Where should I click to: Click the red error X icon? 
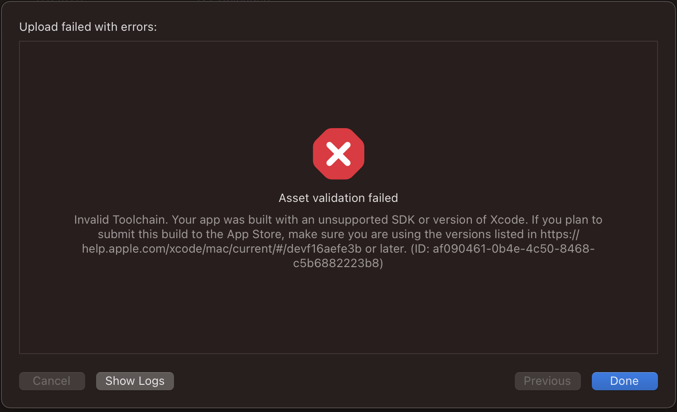coord(338,154)
